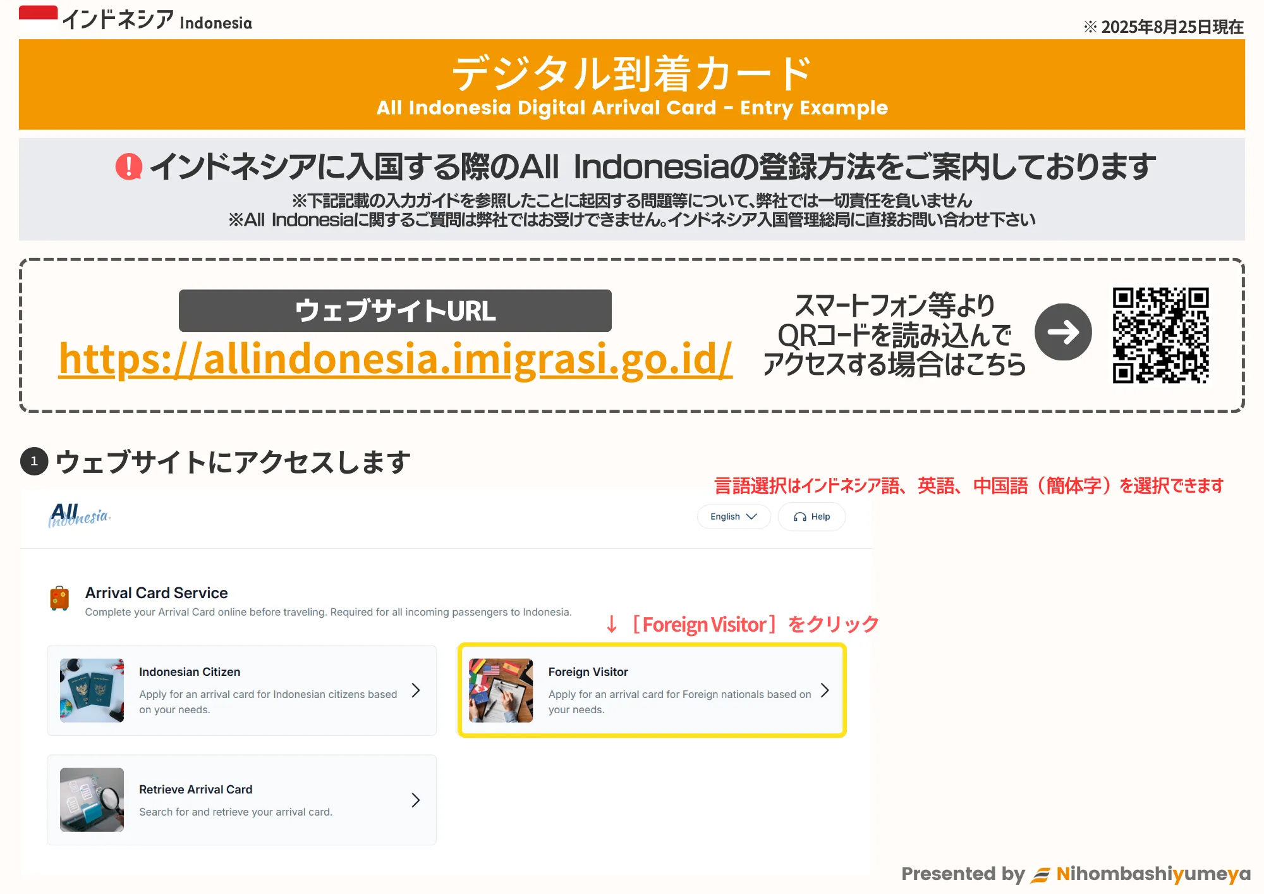
Task: Select the Foreign Visitor card
Action: click(x=651, y=690)
